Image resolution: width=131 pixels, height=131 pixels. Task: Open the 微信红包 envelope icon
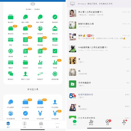click(55, 28)
